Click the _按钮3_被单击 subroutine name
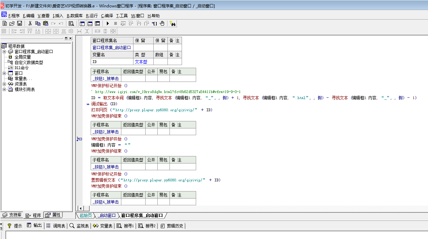The height and width of the screenshot is (239, 428). click(106, 167)
